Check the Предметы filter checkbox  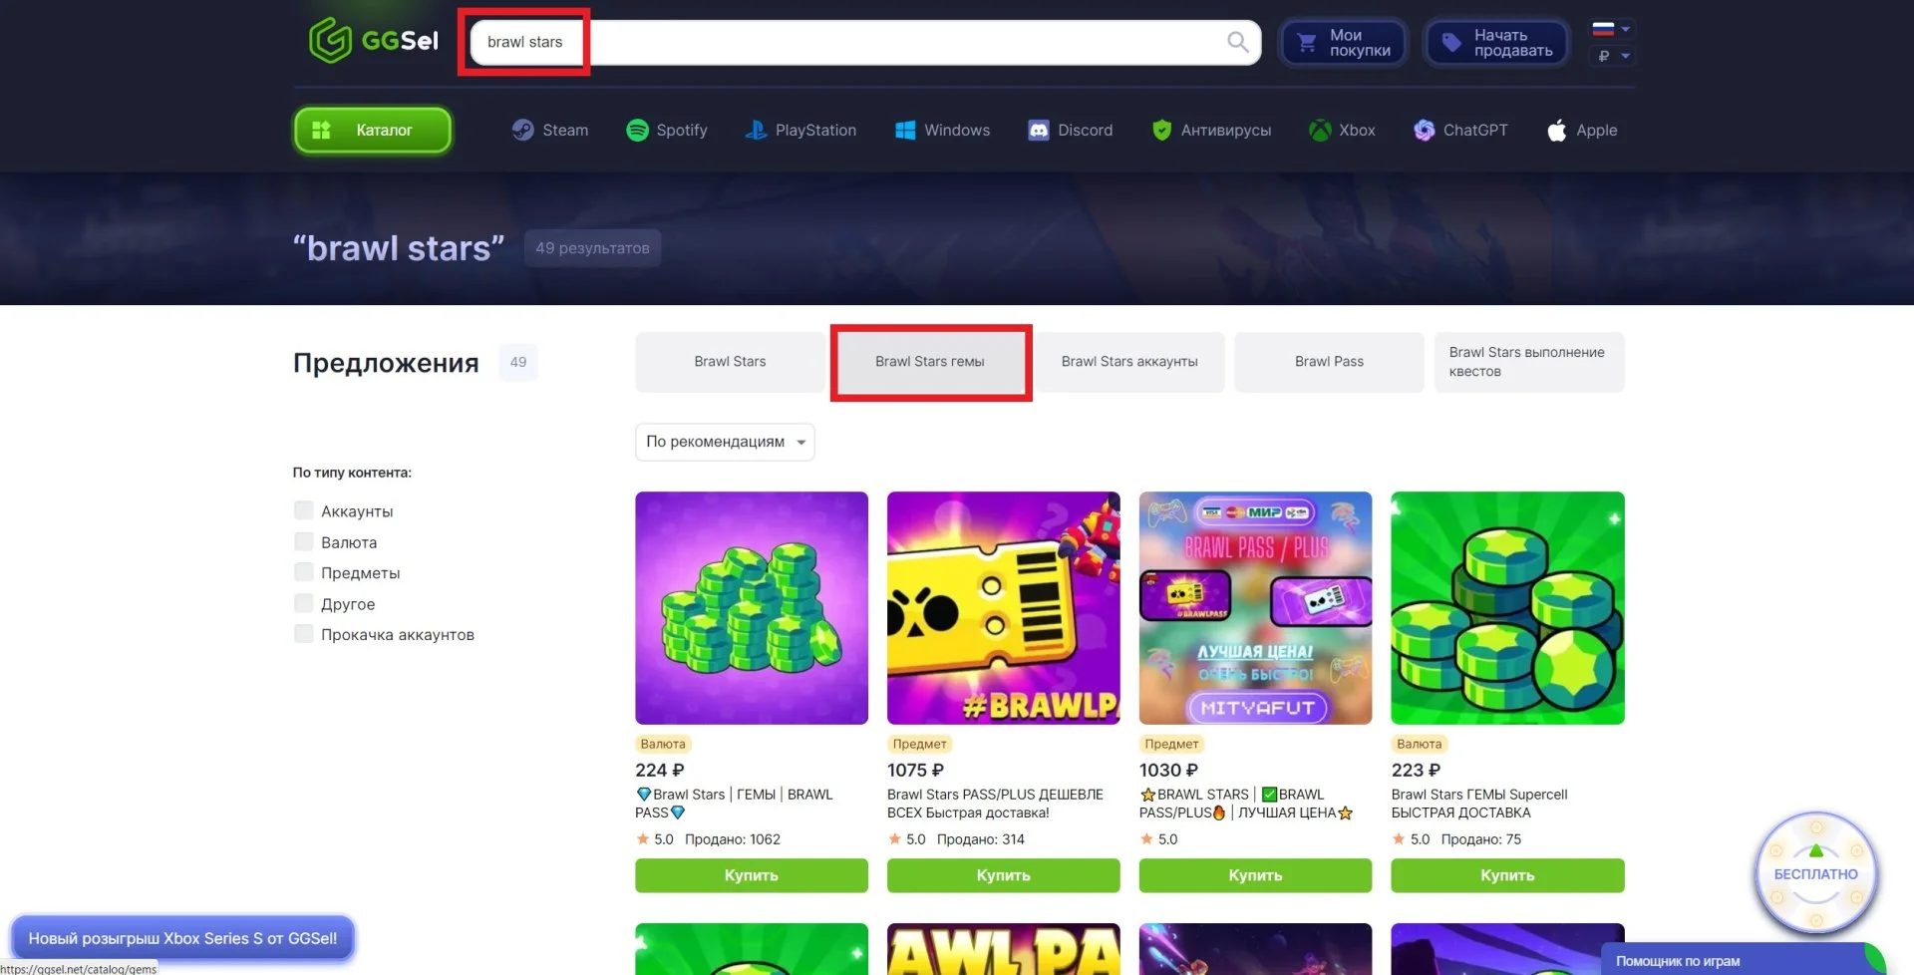click(x=304, y=572)
